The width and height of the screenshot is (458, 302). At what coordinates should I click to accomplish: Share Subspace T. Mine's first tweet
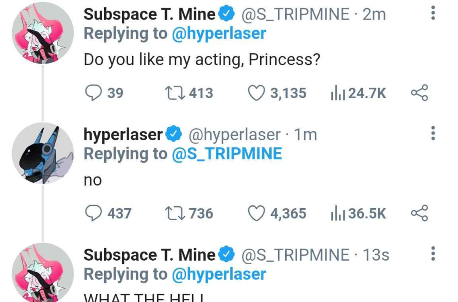point(419,93)
